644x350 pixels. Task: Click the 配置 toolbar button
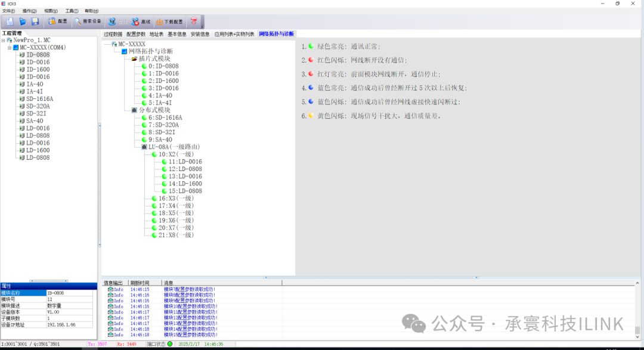click(57, 21)
